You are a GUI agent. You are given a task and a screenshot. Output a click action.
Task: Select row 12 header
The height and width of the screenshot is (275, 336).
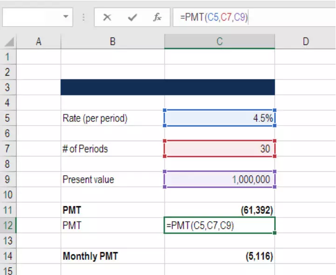coord(8,225)
